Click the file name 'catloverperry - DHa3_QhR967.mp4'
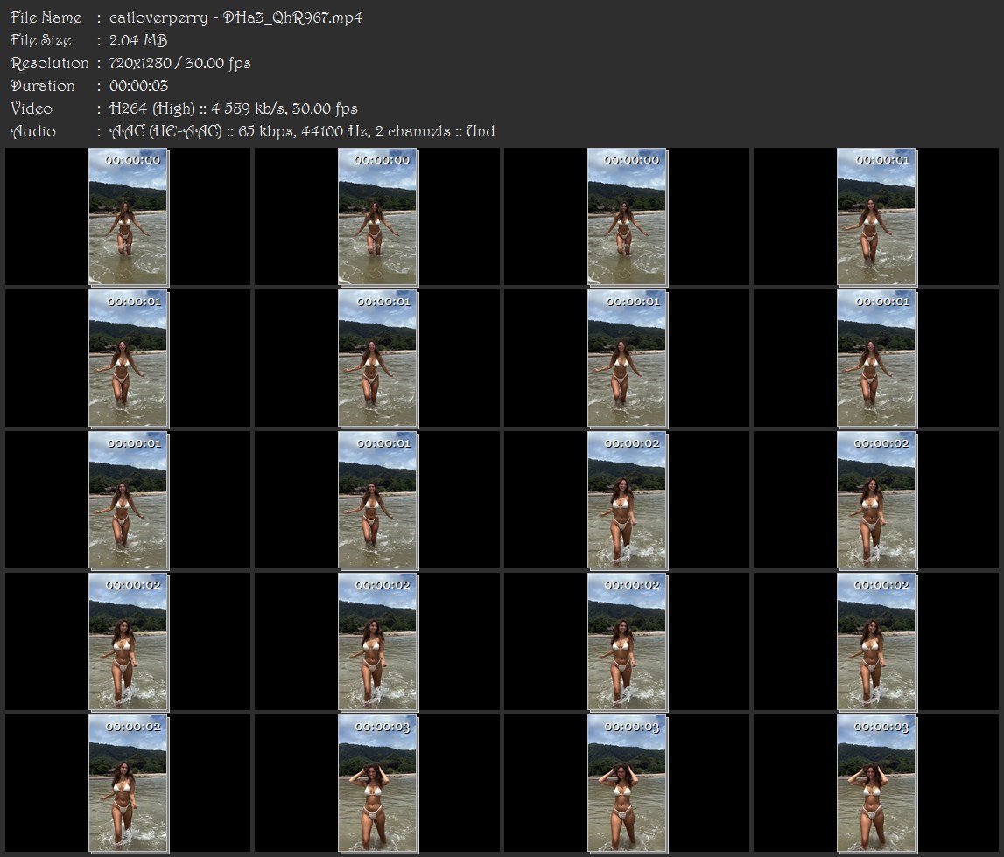This screenshot has width=1004, height=857. [x=235, y=17]
